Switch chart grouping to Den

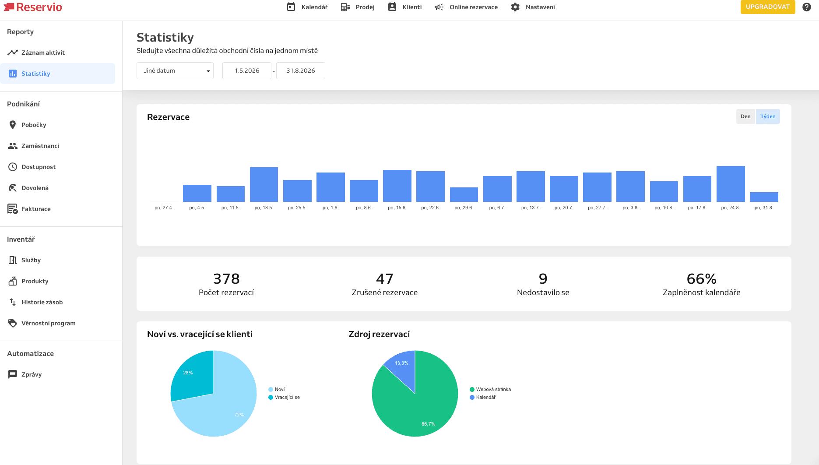pos(745,116)
